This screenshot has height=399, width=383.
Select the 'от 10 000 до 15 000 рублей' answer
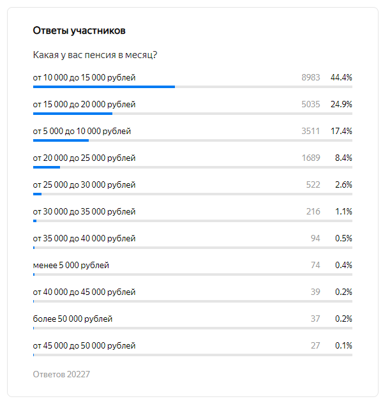[x=84, y=77]
